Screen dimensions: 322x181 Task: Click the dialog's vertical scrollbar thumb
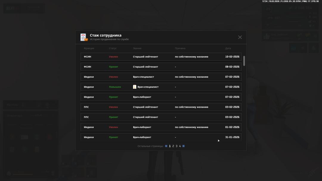pos(244,61)
